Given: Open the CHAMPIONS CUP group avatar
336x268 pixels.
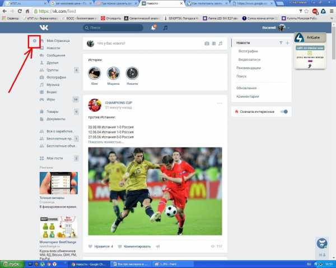Looking at the screenshot, I should tap(95, 105).
